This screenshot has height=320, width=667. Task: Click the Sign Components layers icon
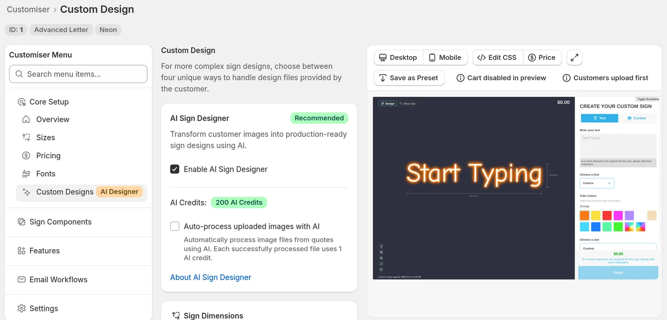click(x=21, y=222)
